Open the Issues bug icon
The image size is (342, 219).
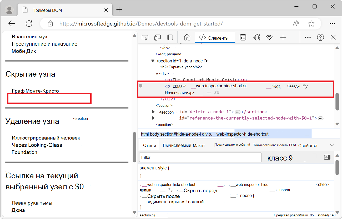pos(256,37)
